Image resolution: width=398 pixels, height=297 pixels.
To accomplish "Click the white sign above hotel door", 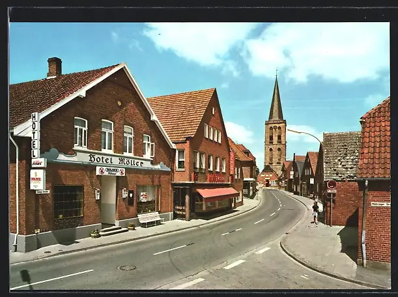I will (110, 171).
